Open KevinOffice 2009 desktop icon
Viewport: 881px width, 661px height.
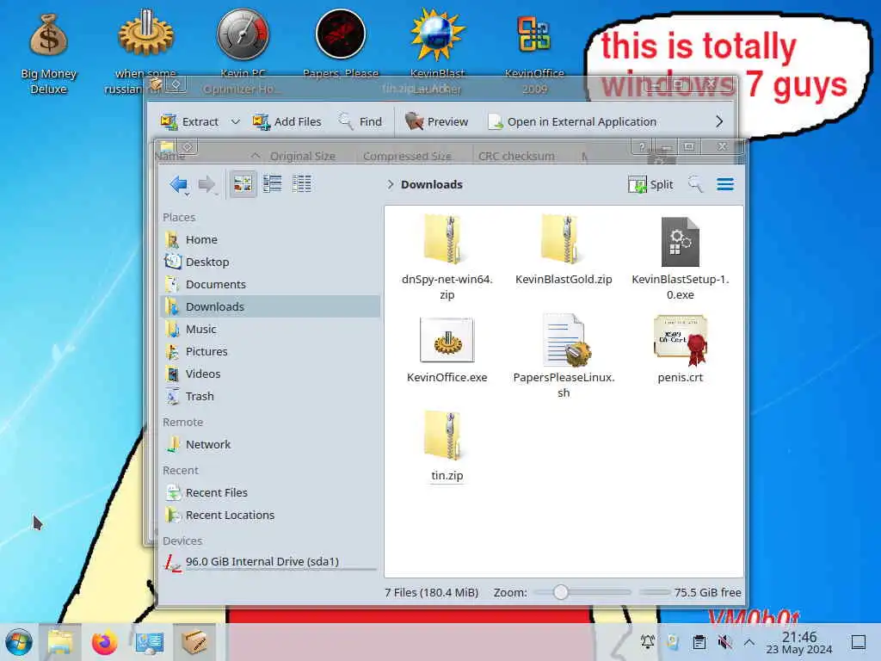tap(534, 53)
